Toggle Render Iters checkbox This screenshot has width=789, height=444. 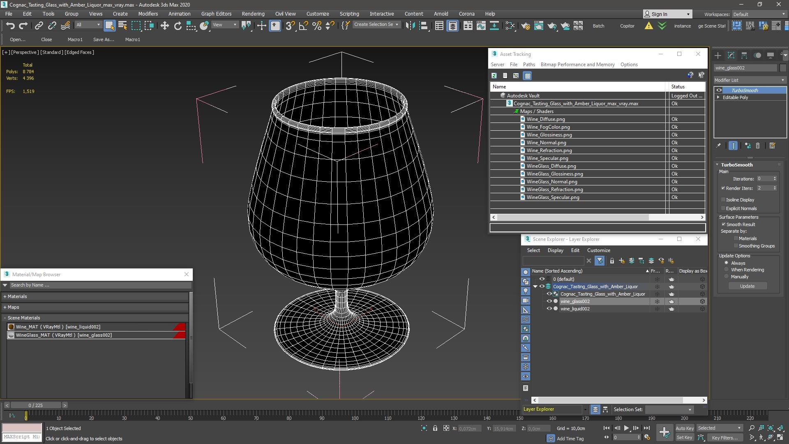[x=723, y=188]
